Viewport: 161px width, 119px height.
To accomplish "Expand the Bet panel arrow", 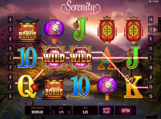I will click(70, 107).
